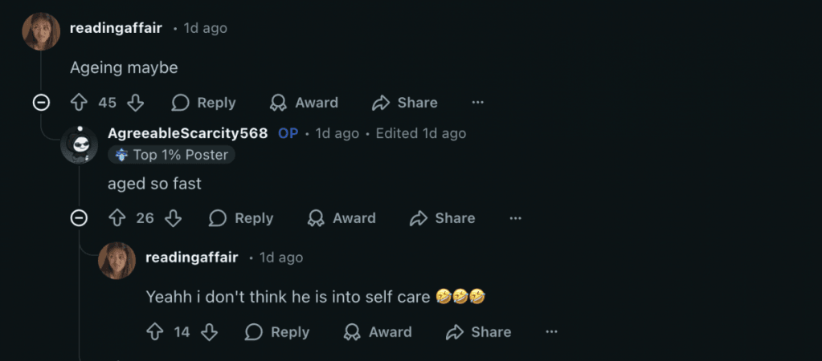Click readingaffair username on top comment
The height and width of the screenshot is (361, 822).
pyautogui.click(x=116, y=28)
